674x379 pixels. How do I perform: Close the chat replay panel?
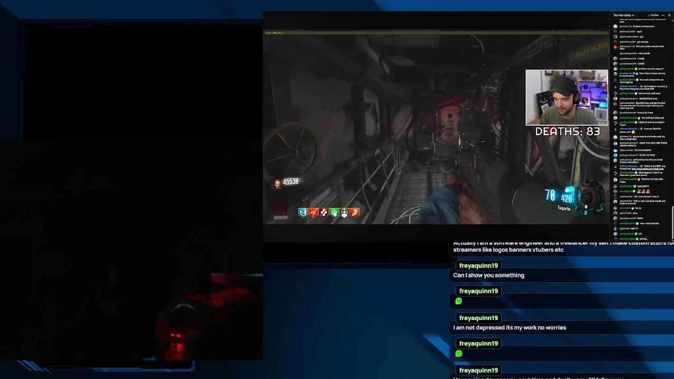[x=669, y=15]
